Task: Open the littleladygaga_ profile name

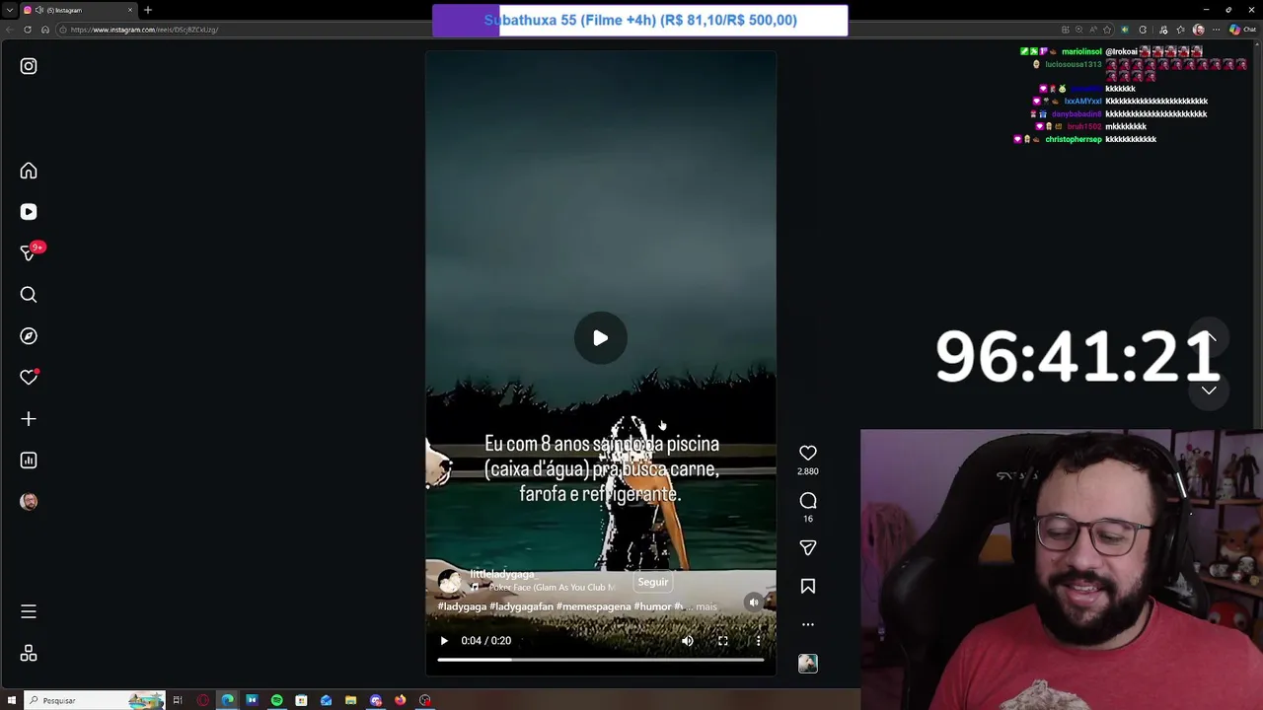Action: [x=502, y=574]
